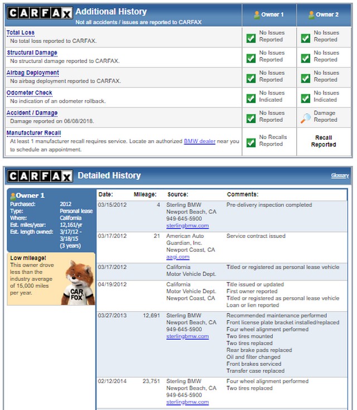
Task: Click the CARFAX logo in Additional History header
Action: click(x=40, y=13)
